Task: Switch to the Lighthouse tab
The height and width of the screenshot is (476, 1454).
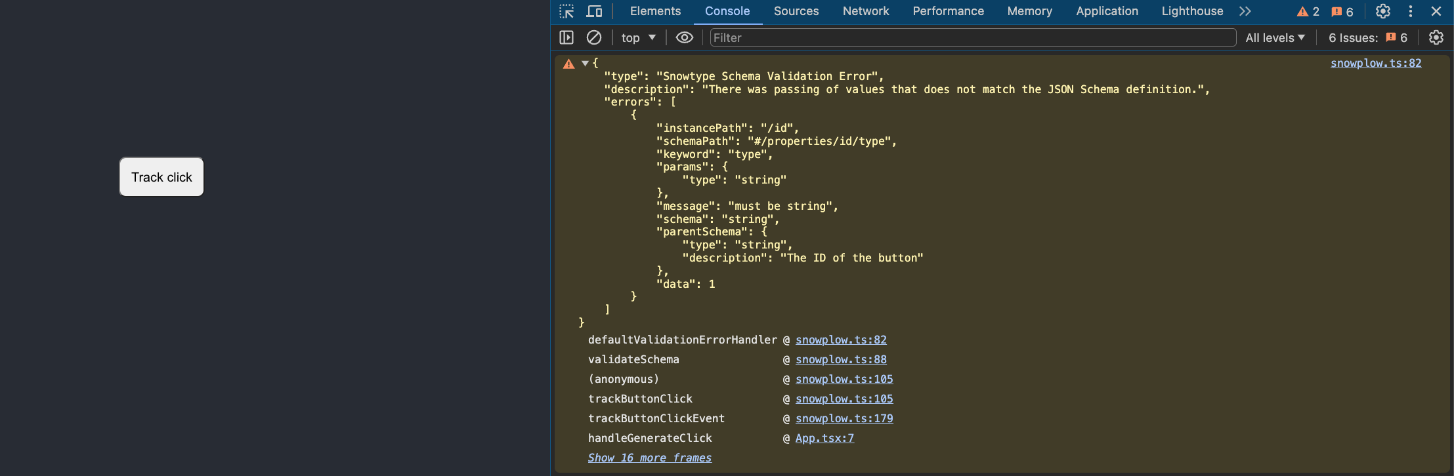Action: pyautogui.click(x=1192, y=11)
